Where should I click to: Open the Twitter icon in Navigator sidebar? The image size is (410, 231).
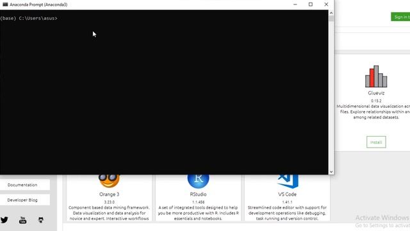[4, 219]
